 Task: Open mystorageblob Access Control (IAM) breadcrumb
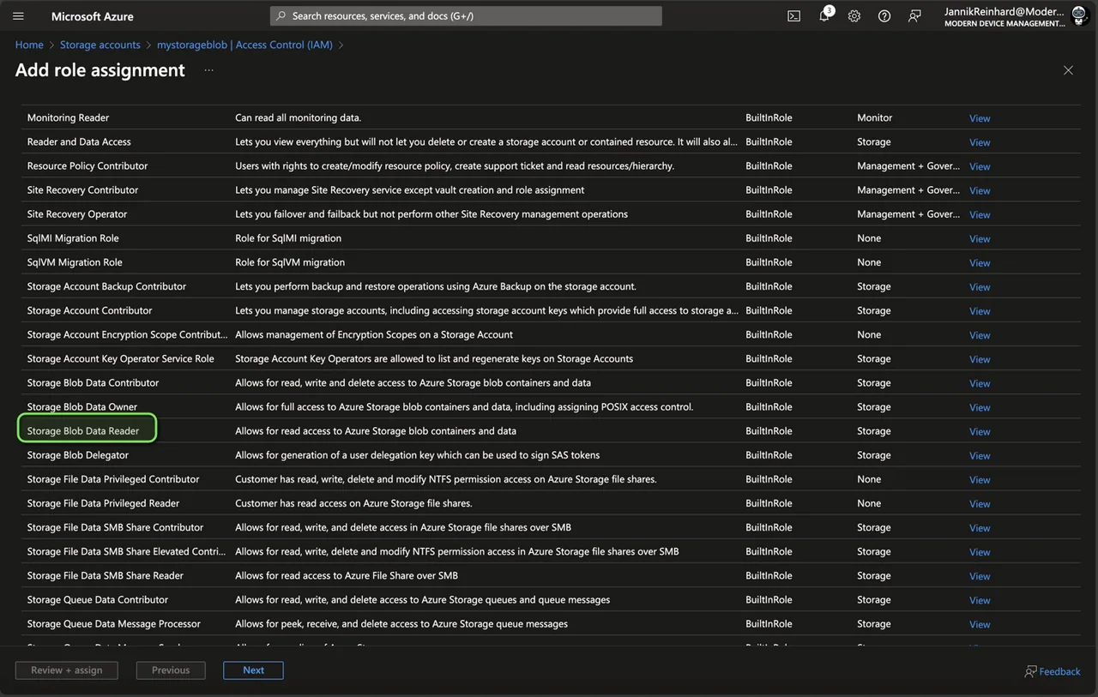pos(244,45)
